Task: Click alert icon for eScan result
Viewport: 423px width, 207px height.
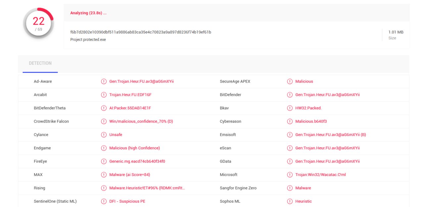Action: click(290, 148)
